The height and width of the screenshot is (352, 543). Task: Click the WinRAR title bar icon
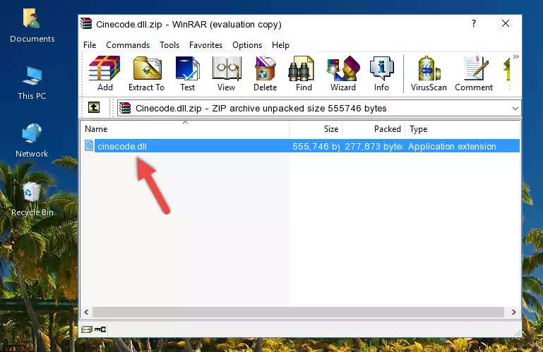[x=86, y=24]
